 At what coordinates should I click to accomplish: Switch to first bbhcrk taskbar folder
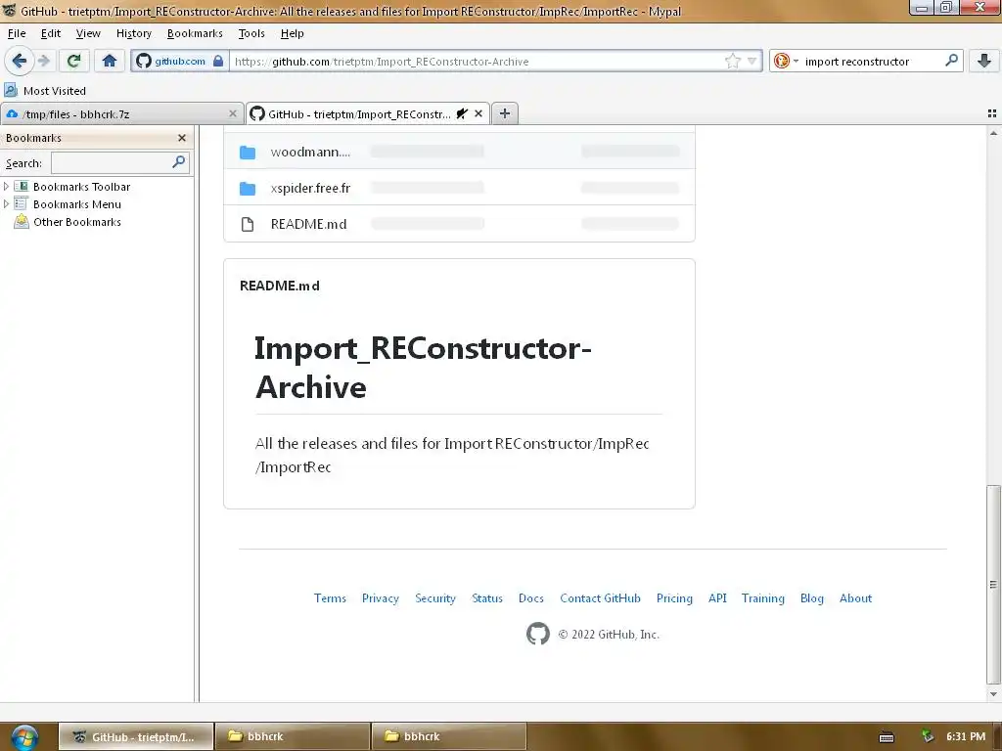tap(292, 736)
